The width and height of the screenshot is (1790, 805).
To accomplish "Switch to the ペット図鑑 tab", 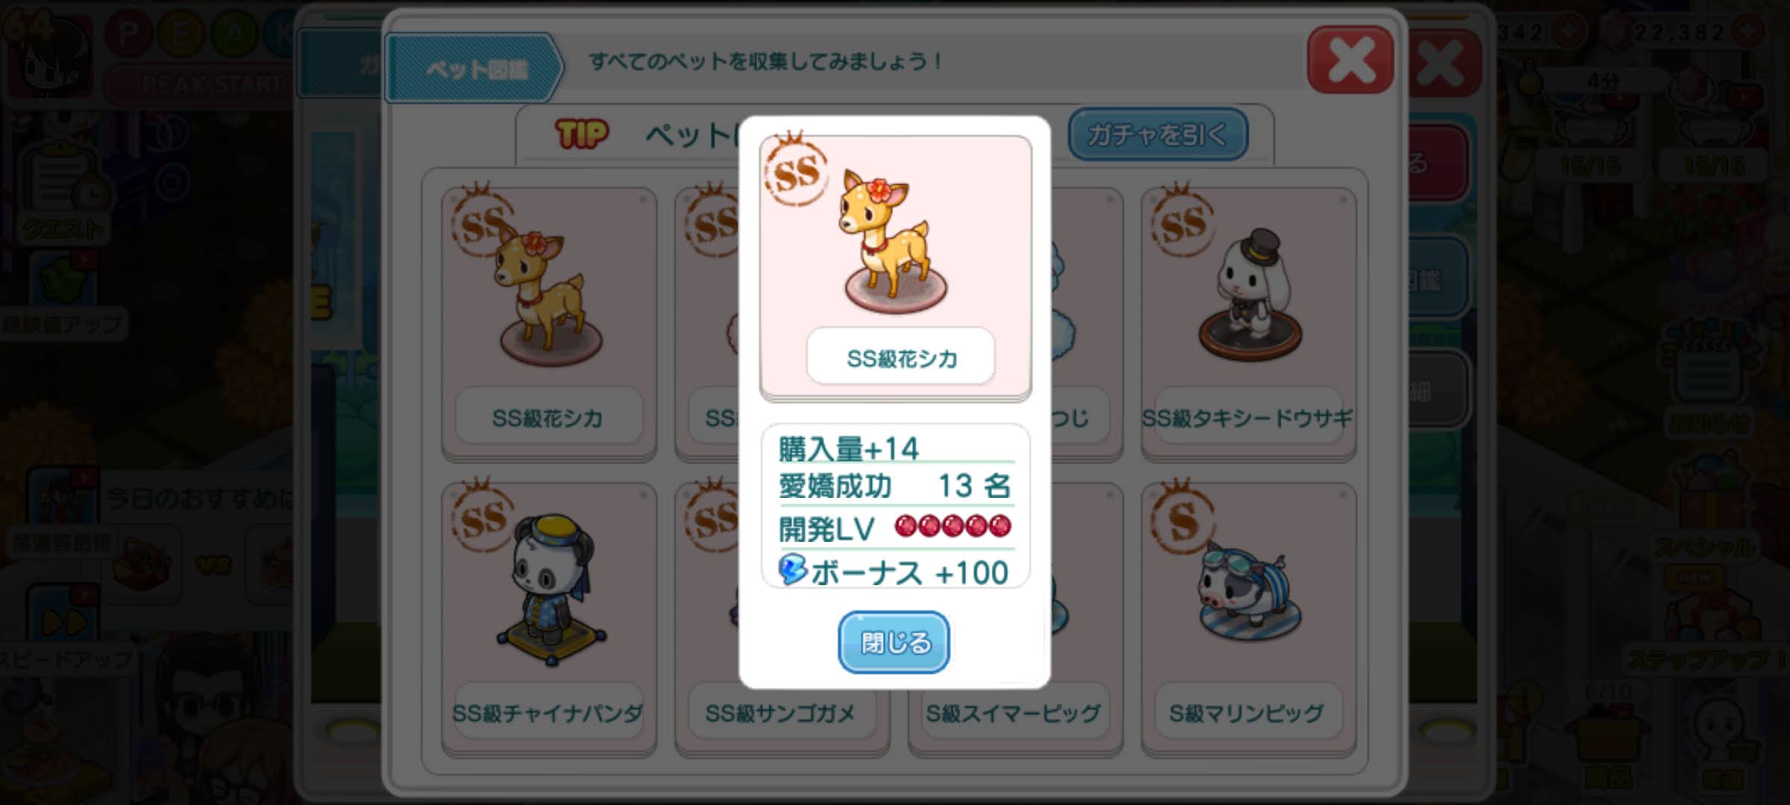I will pyautogui.click(x=474, y=68).
